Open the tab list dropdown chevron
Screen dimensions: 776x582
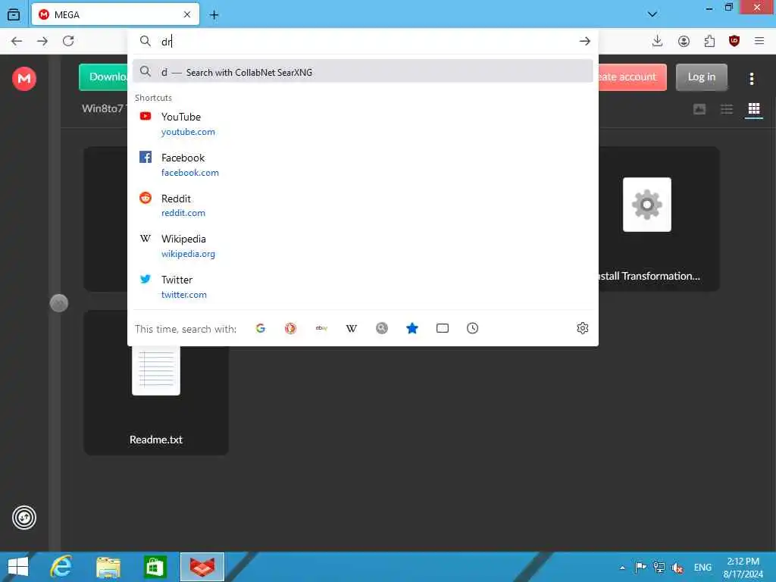click(x=652, y=14)
